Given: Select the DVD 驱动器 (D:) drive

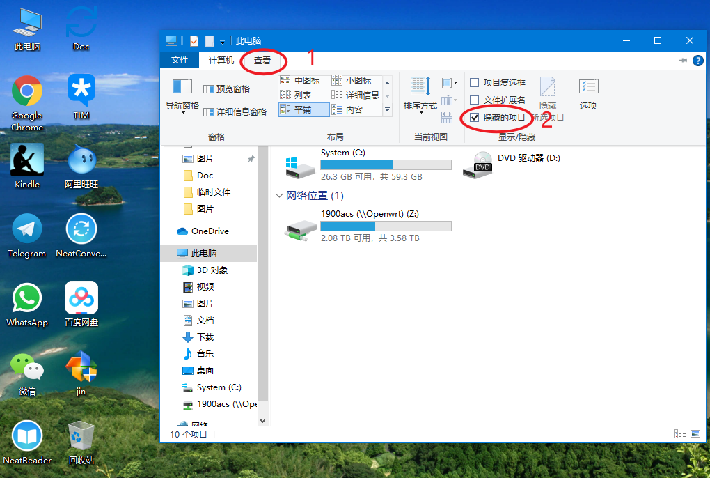Looking at the screenshot, I should coord(512,165).
